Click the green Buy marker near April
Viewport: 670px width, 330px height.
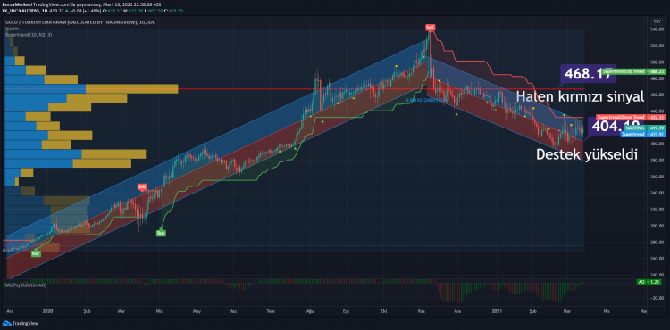(x=161, y=233)
